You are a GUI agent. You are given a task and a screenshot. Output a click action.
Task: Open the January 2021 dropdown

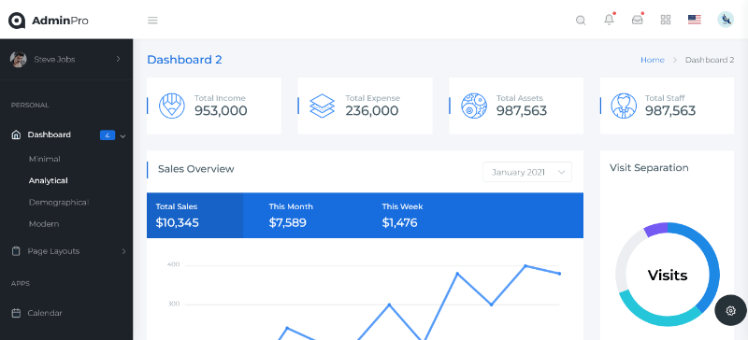(x=527, y=172)
